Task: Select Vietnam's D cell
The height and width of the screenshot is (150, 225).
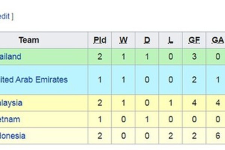Action: click(x=147, y=120)
